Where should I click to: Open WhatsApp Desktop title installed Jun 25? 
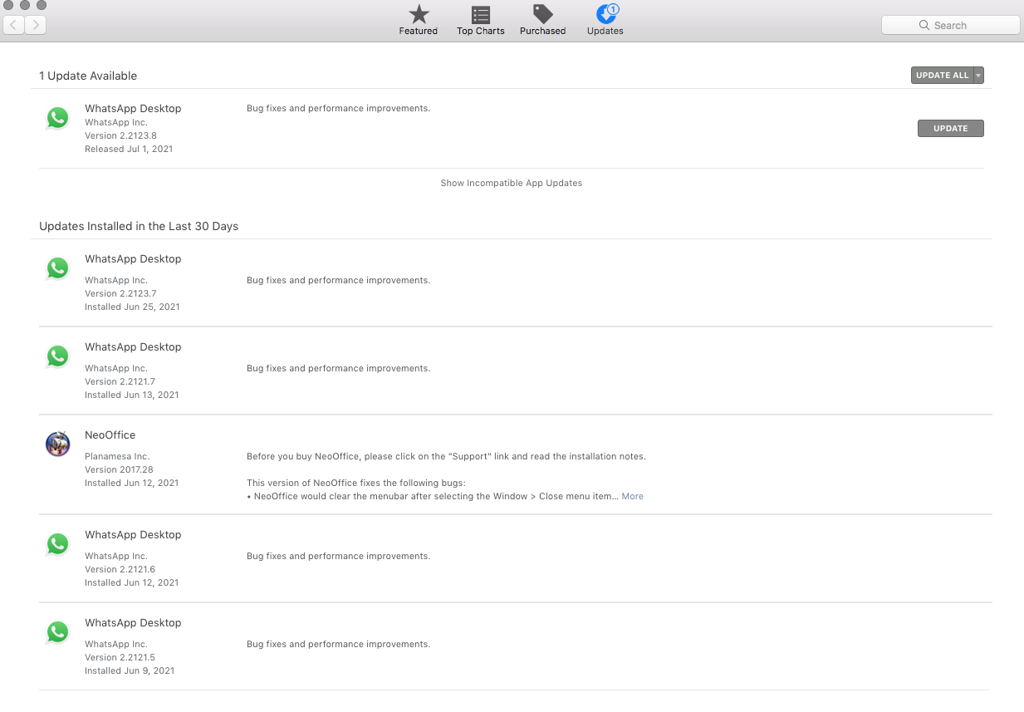(x=133, y=258)
